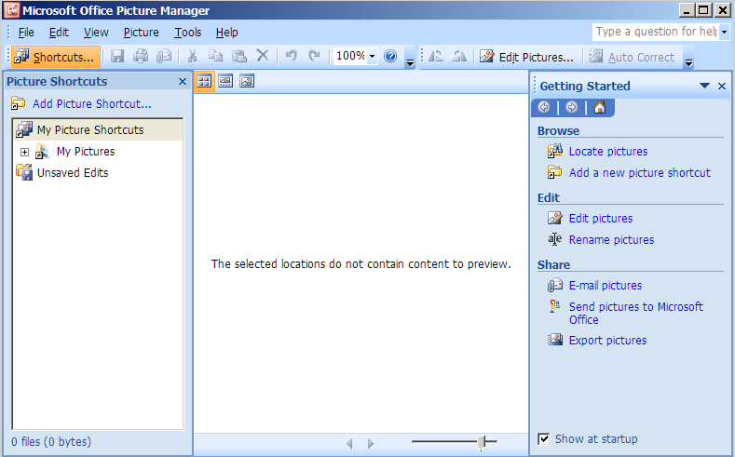
Task: Click the task pane Back arrow
Action: [543, 107]
